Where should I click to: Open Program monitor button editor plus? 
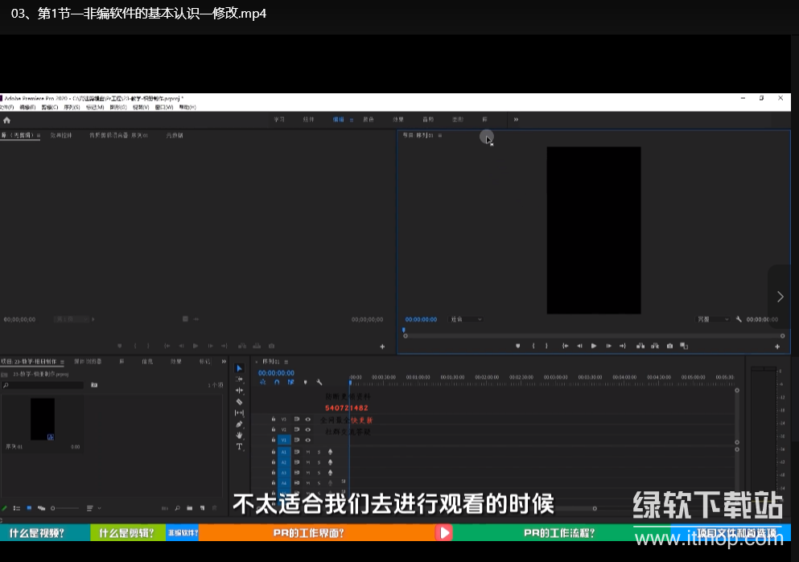[777, 347]
